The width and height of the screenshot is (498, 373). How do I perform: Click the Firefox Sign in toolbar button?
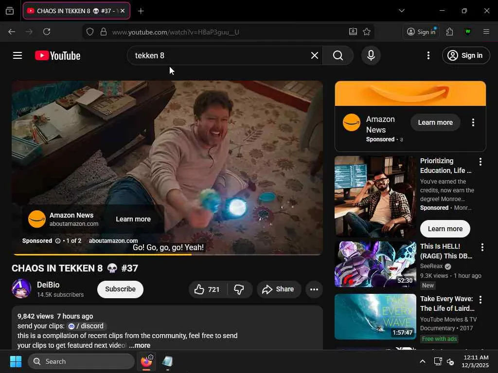[422, 32]
